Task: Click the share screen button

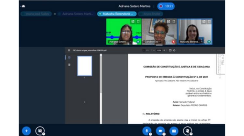Action: (x=174, y=130)
